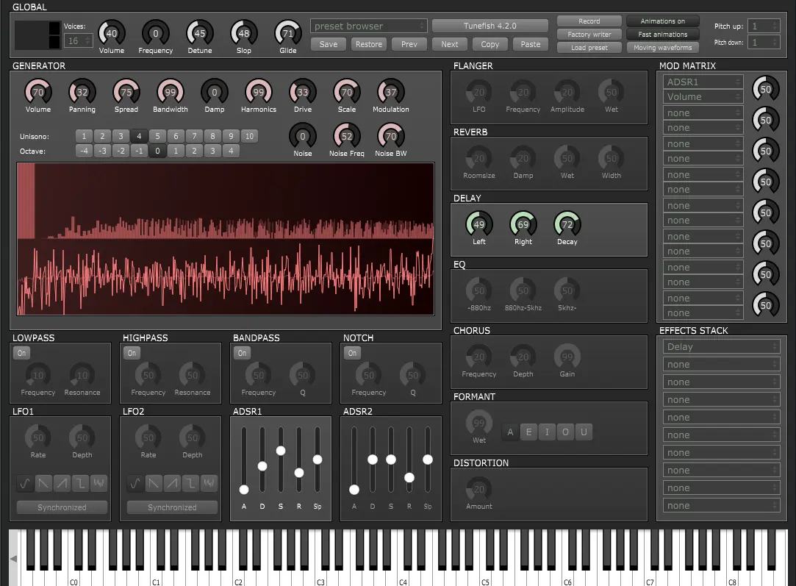Image resolution: width=796 pixels, height=586 pixels.
Task: Toggle the Moving waveforms option
Action: point(663,48)
